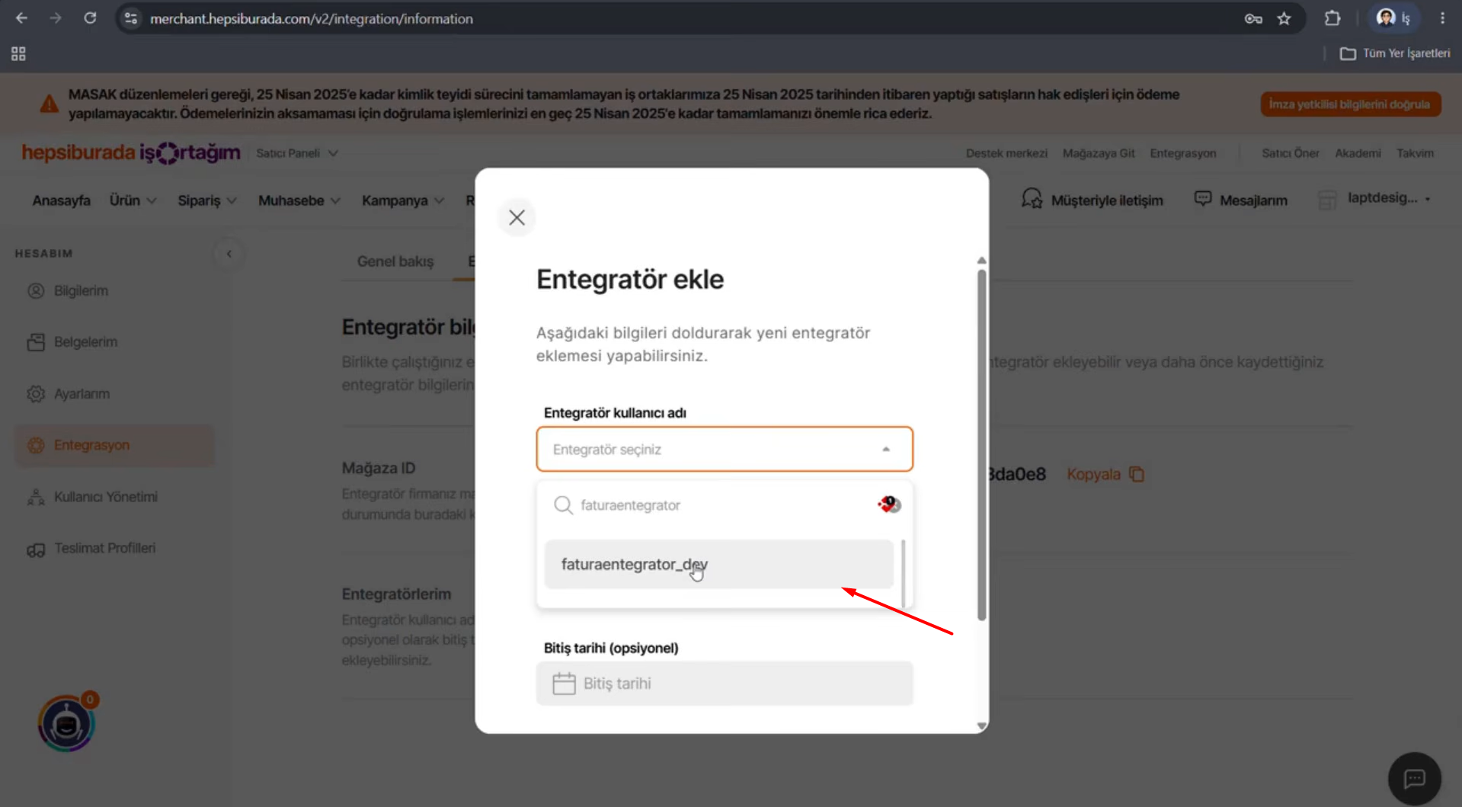Select faturaentegrator_dev from the list

point(718,565)
